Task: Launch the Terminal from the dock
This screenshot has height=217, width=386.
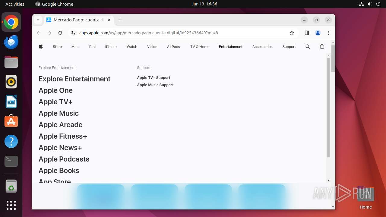Action: tap(11, 161)
